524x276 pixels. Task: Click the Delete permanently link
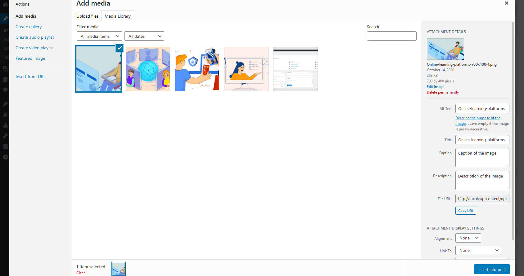click(x=442, y=92)
